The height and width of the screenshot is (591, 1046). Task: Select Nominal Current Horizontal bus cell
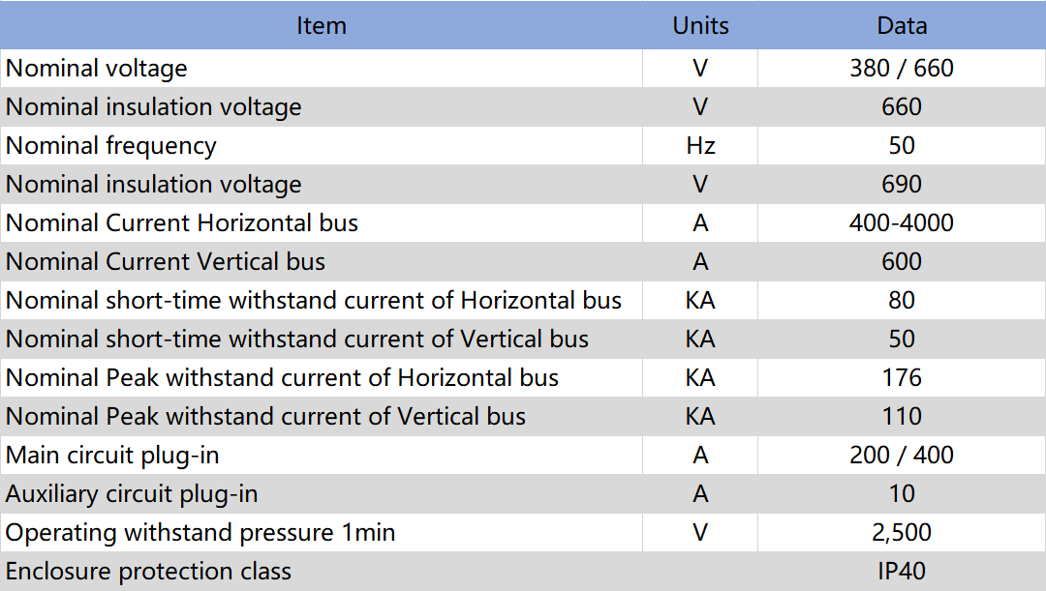[x=321, y=222]
